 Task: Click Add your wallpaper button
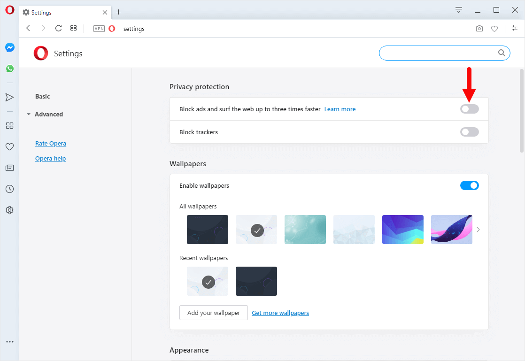pyautogui.click(x=214, y=313)
